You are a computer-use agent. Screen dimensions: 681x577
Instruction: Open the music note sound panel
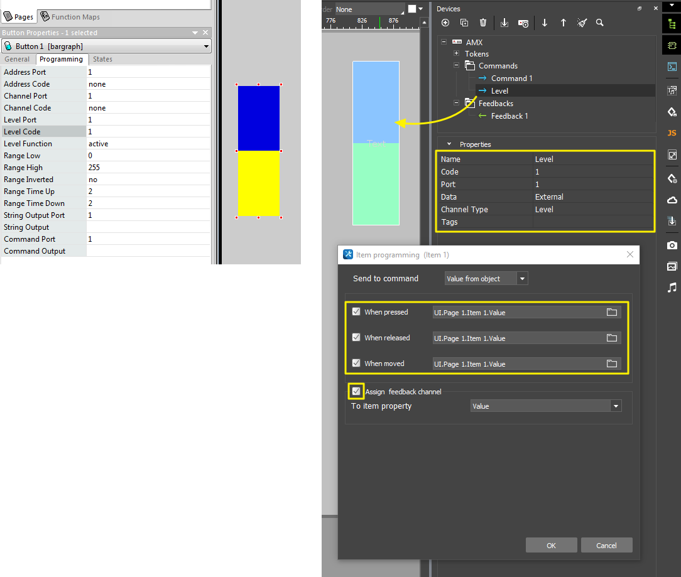[x=672, y=288]
